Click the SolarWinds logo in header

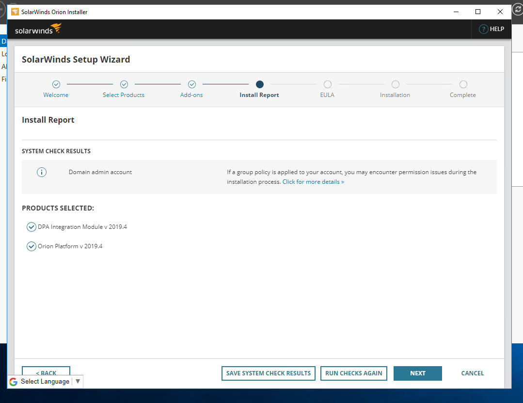coord(38,29)
